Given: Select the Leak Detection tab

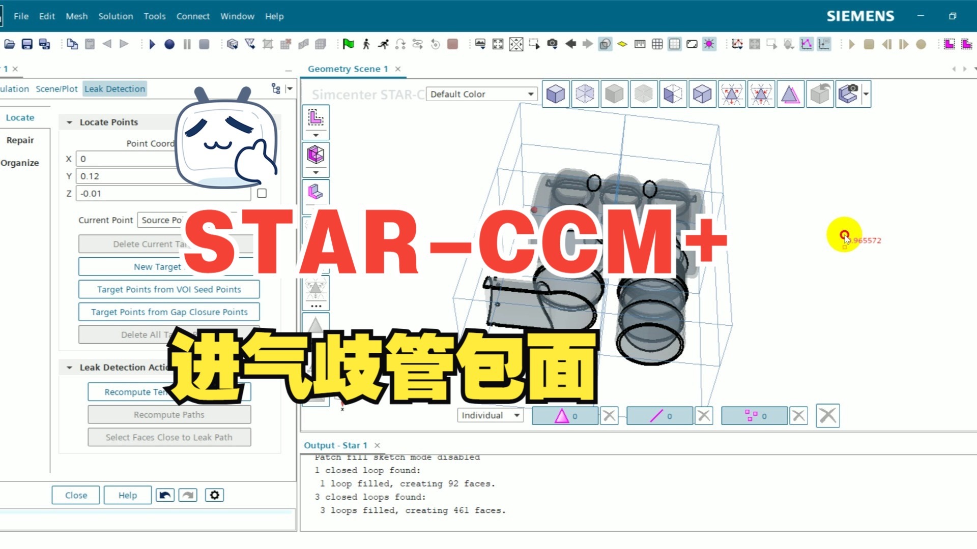Looking at the screenshot, I should (x=115, y=89).
